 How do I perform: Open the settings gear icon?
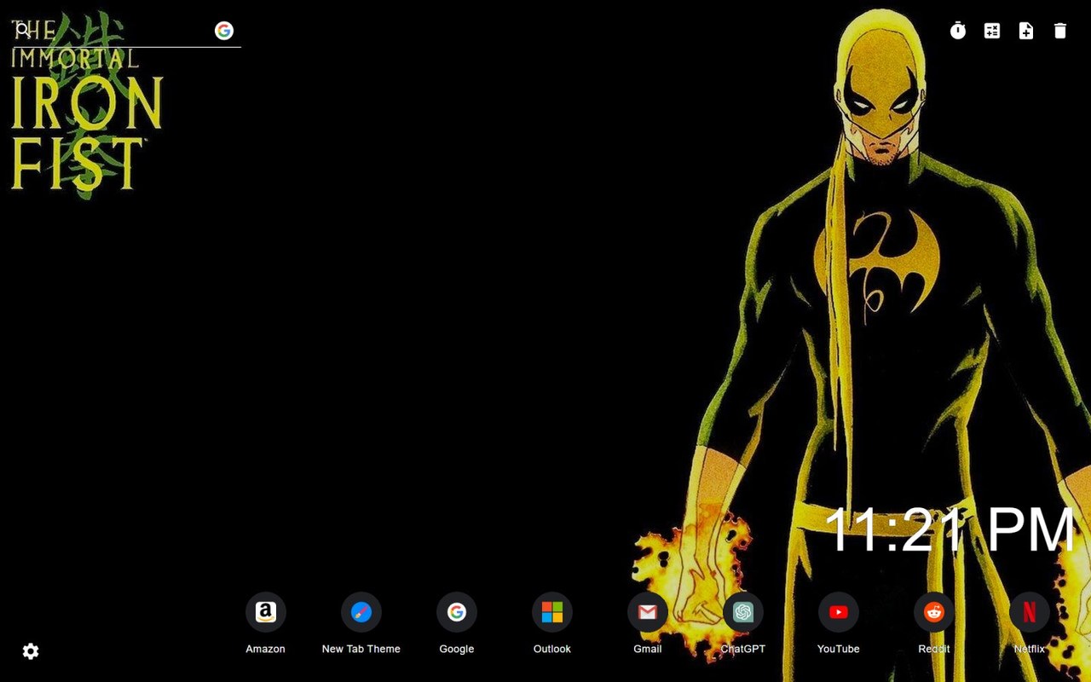31,651
